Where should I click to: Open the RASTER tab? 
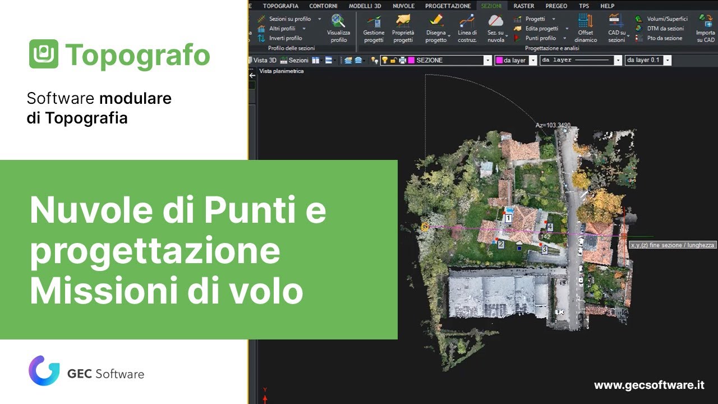[x=524, y=6]
